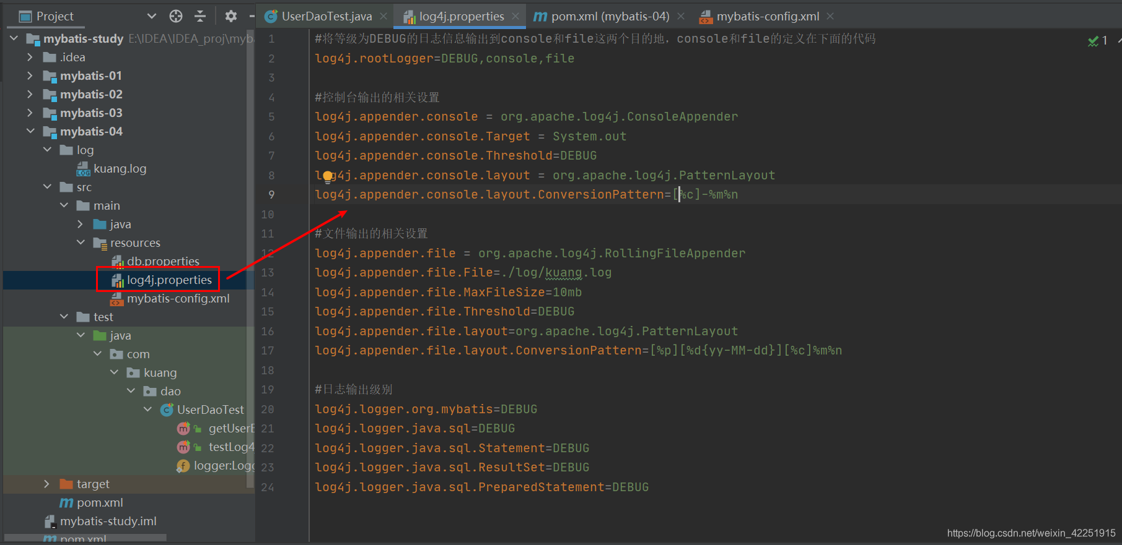Image resolution: width=1122 pixels, height=545 pixels.
Task: Collapse the test folder
Action: point(64,317)
